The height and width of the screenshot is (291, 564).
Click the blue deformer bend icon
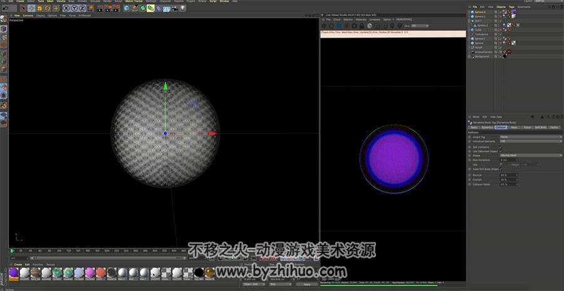pyautogui.click(x=159, y=8)
